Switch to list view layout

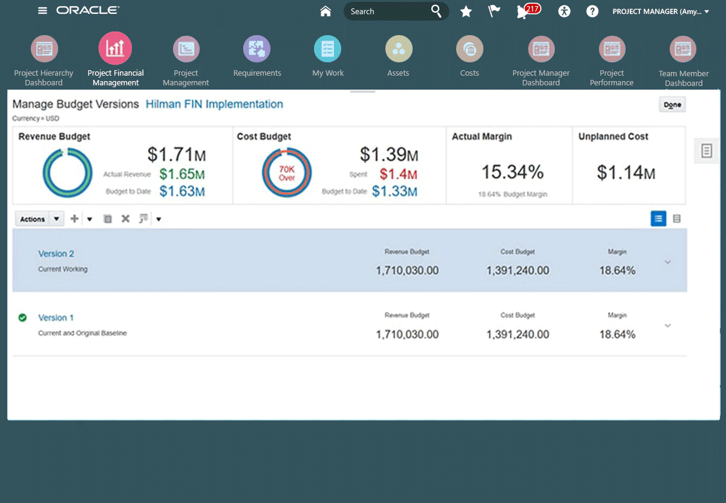tap(658, 219)
